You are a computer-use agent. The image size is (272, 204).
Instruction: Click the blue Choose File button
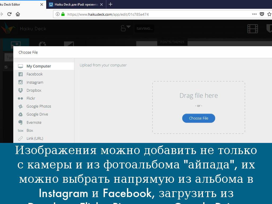(x=198, y=118)
